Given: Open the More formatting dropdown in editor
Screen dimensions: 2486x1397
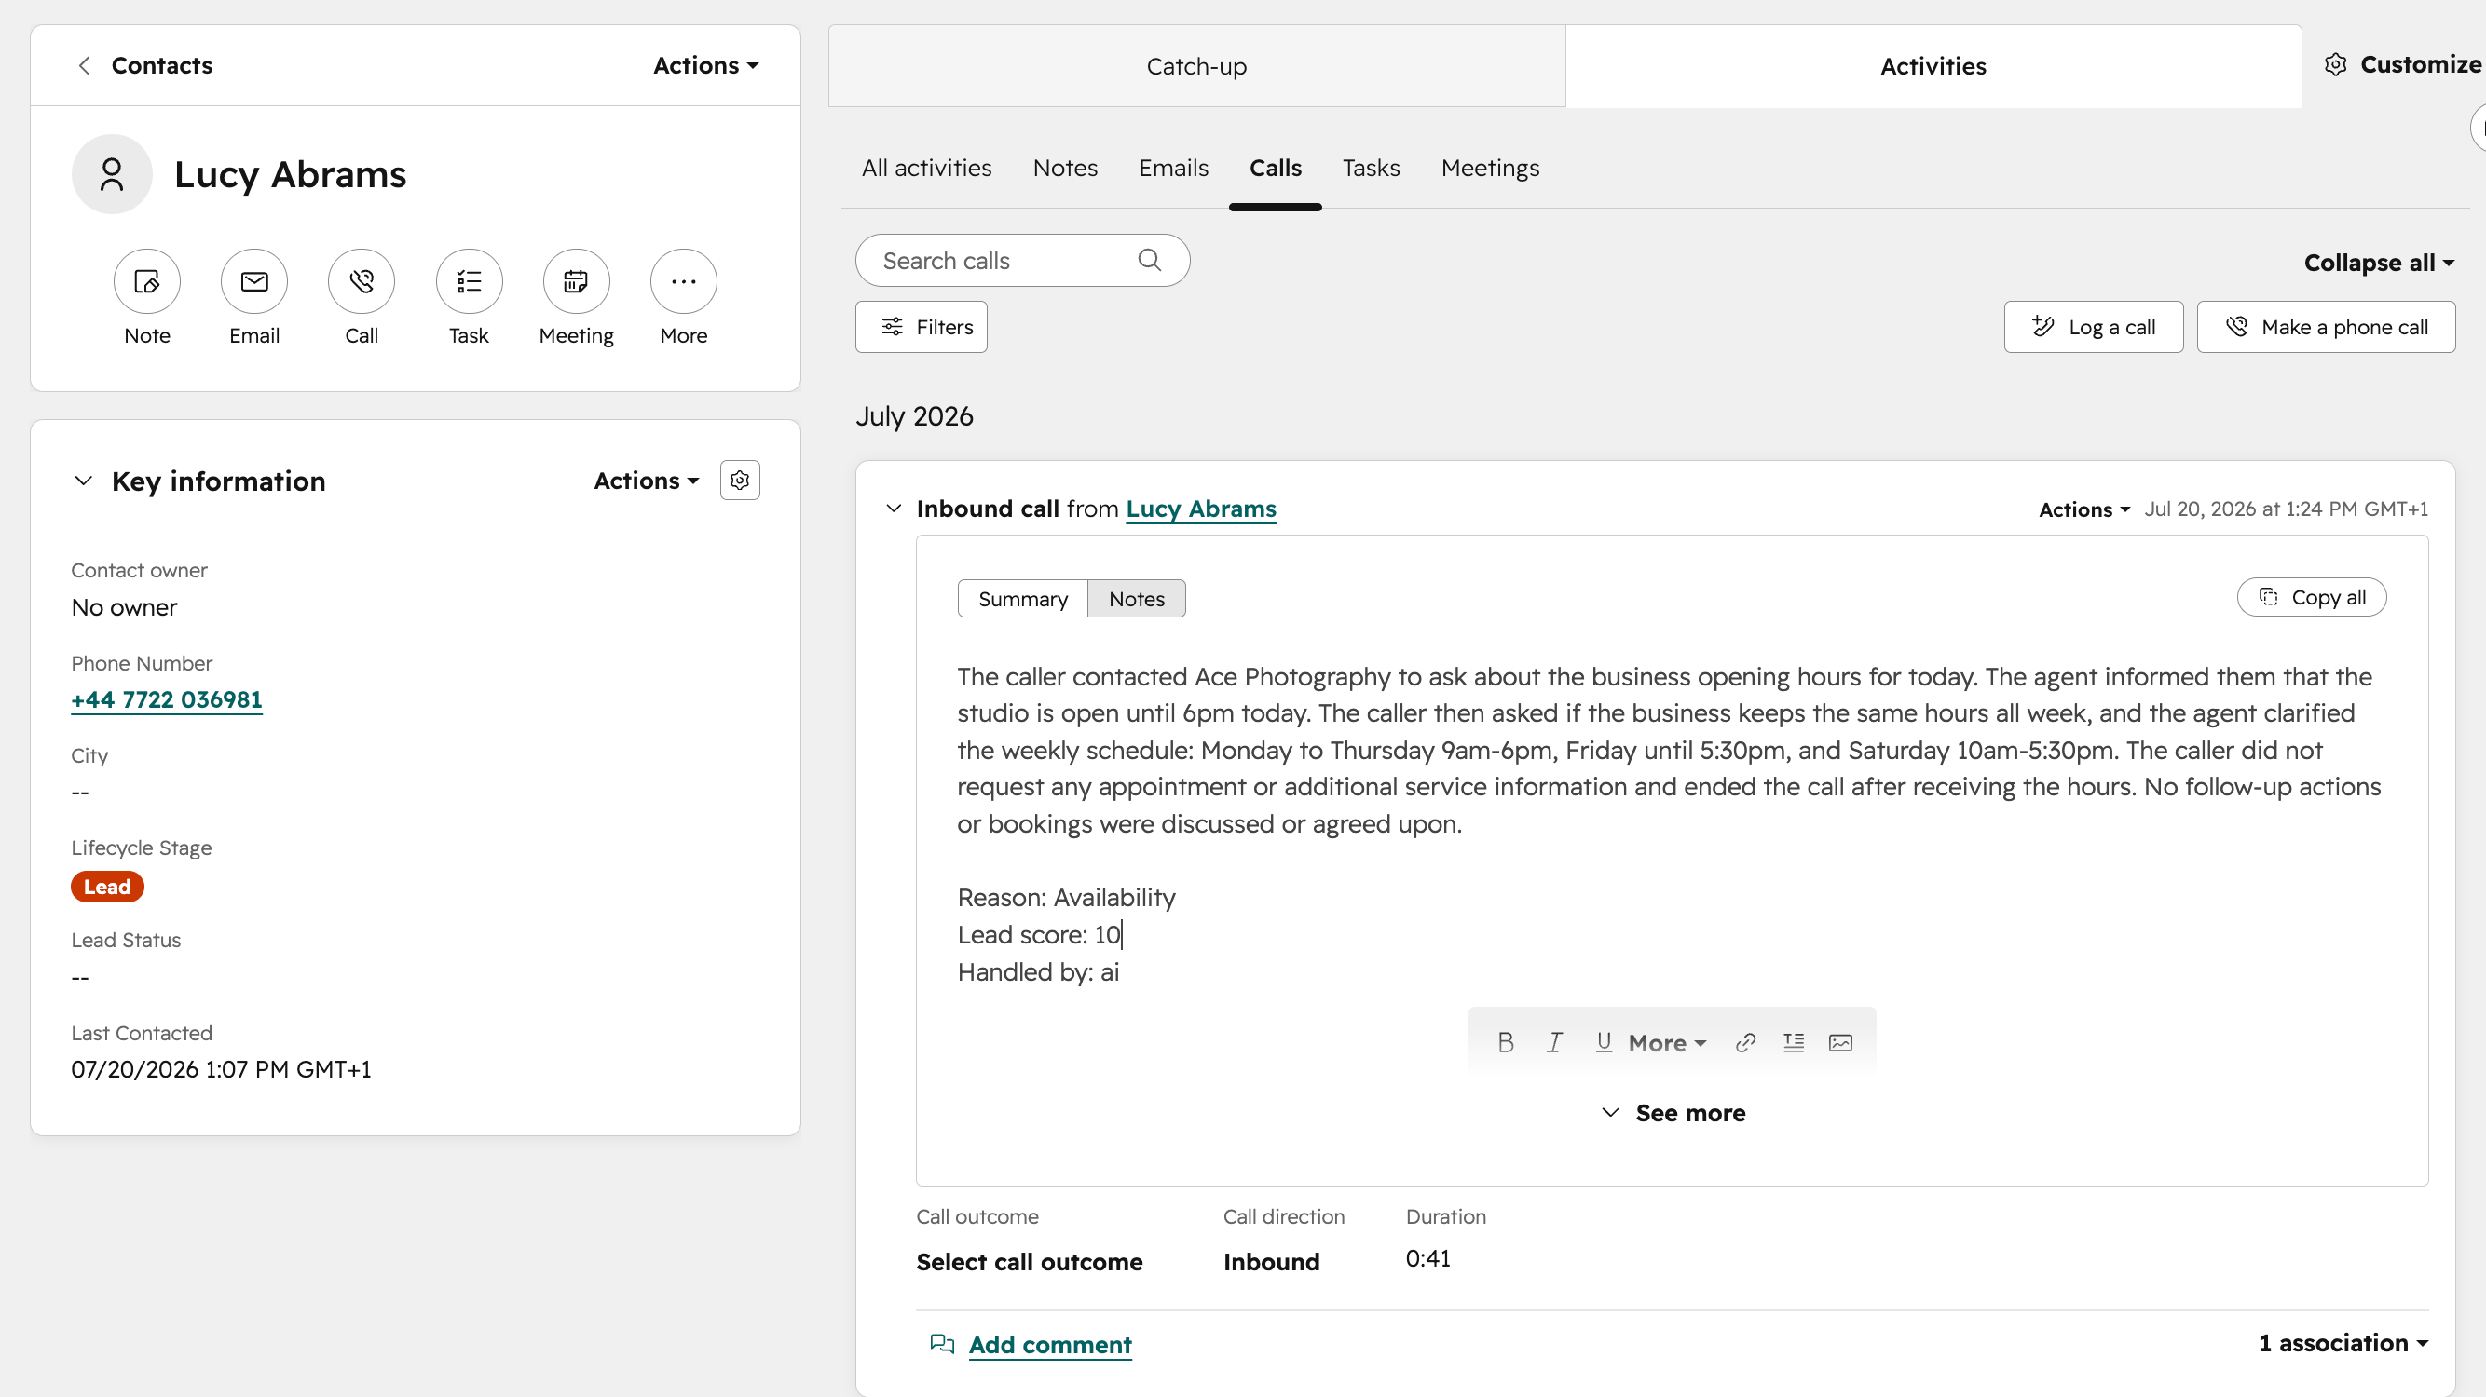Looking at the screenshot, I should (x=1667, y=1043).
